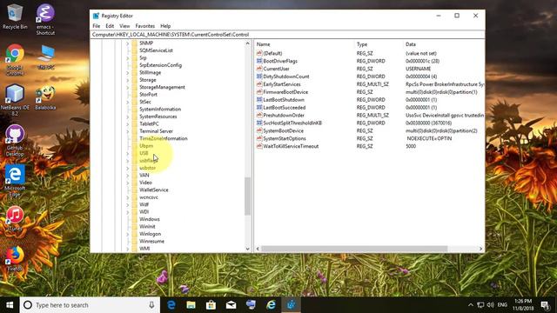Open the clock showing 1:26 PM
The height and width of the screenshot is (313, 557).
[x=524, y=305]
